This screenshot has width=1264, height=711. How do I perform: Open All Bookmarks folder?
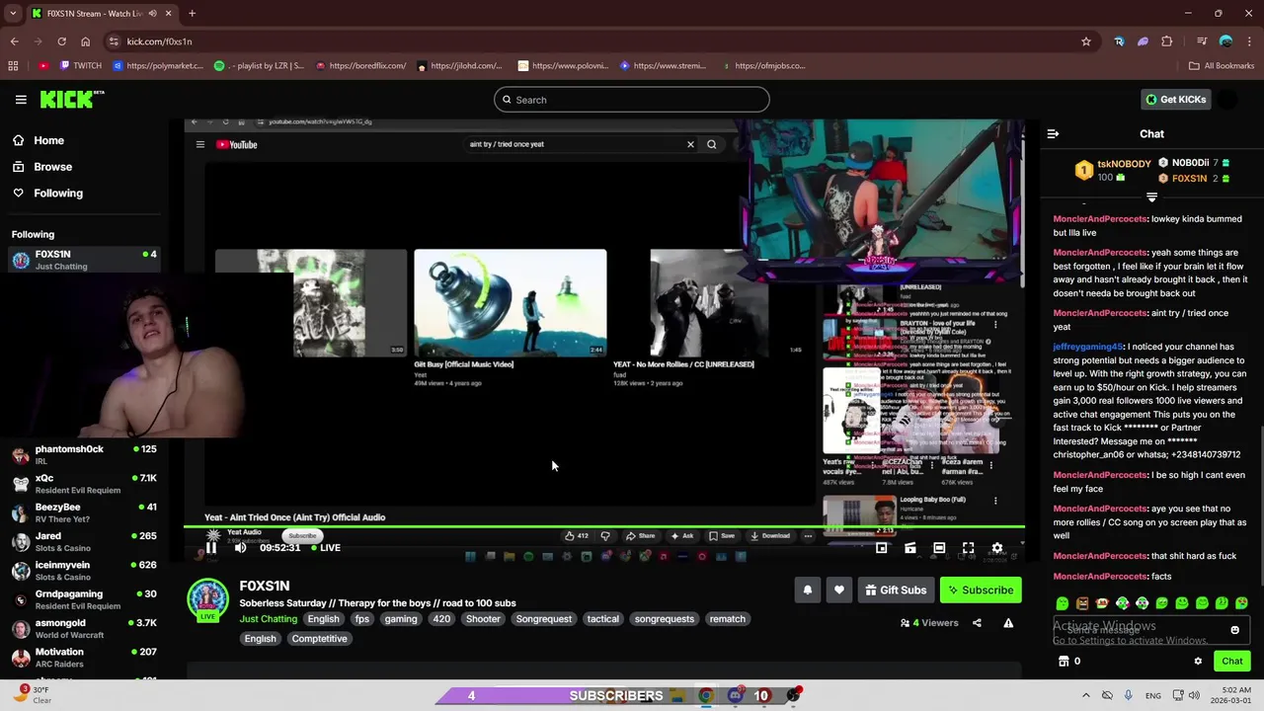[1222, 66]
